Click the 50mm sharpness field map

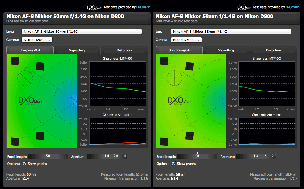pos(42,101)
